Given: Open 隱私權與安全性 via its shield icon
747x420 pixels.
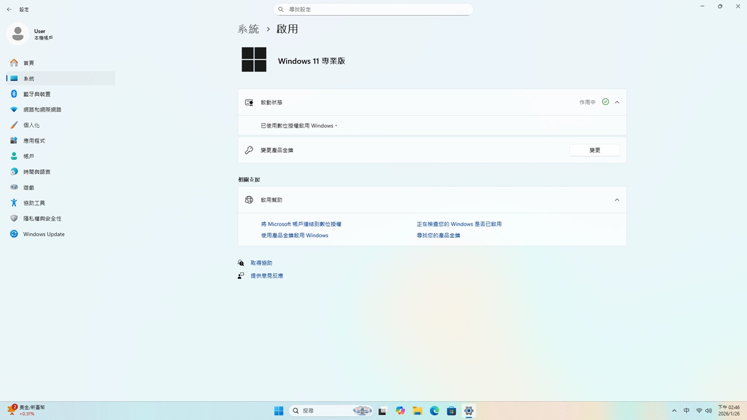Looking at the screenshot, I should tap(14, 219).
